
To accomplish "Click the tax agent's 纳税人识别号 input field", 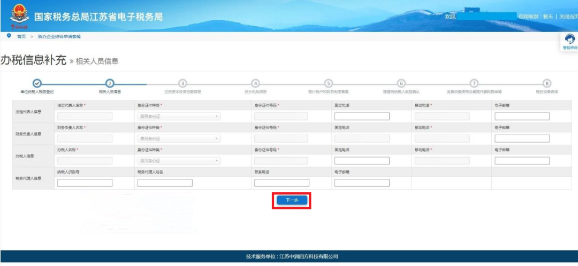I will pos(85,183).
